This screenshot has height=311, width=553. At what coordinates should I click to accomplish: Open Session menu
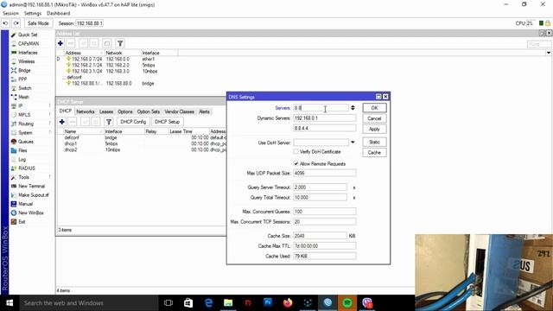click(x=10, y=14)
